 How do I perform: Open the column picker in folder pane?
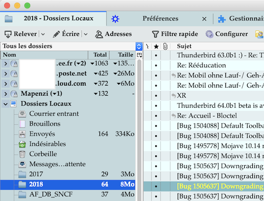pyautogui.click(x=139, y=55)
